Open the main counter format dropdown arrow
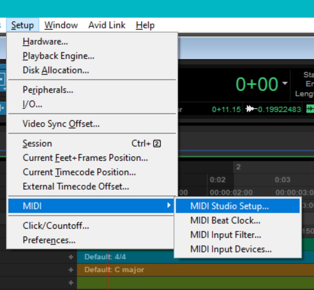314x290 pixels. [x=285, y=83]
